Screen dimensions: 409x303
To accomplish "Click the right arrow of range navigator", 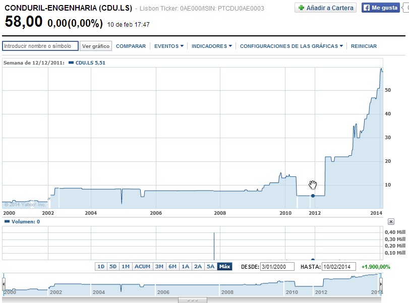I will pyautogui.click(x=381, y=284).
